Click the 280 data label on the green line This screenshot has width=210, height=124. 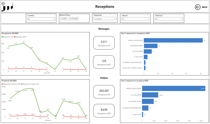coord(78,56)
